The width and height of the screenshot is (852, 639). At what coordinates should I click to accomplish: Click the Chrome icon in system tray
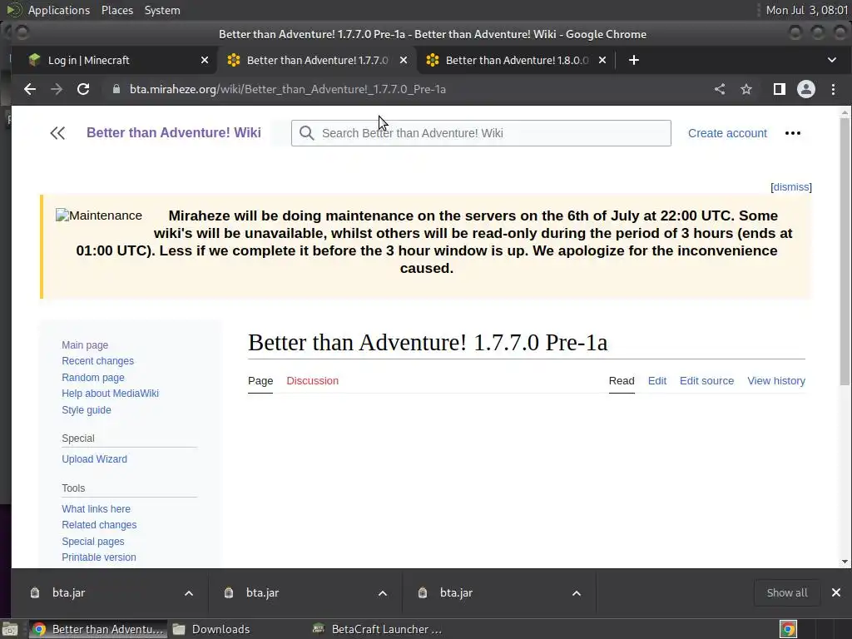(x=789, y=629)
